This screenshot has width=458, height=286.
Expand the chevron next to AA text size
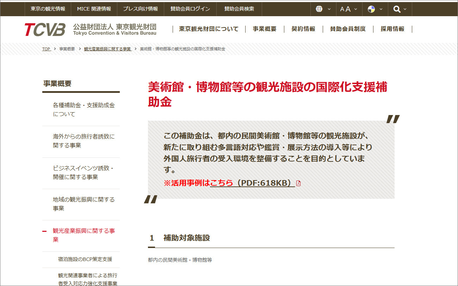[355, 9]
